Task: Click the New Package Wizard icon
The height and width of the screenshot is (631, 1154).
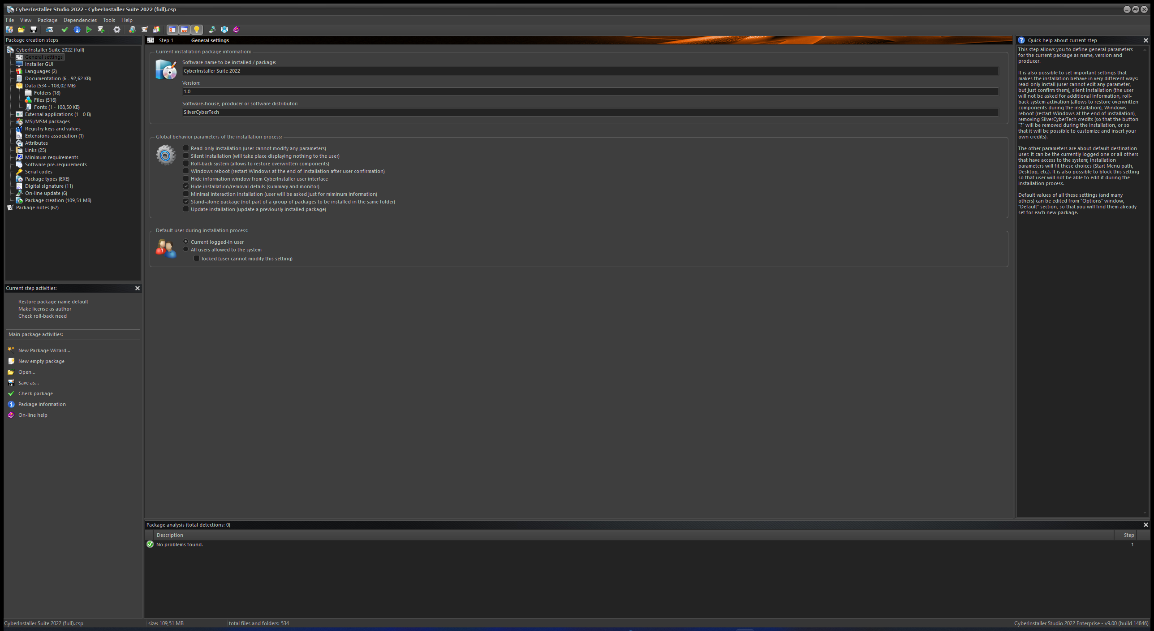Action: pos(11,350)
